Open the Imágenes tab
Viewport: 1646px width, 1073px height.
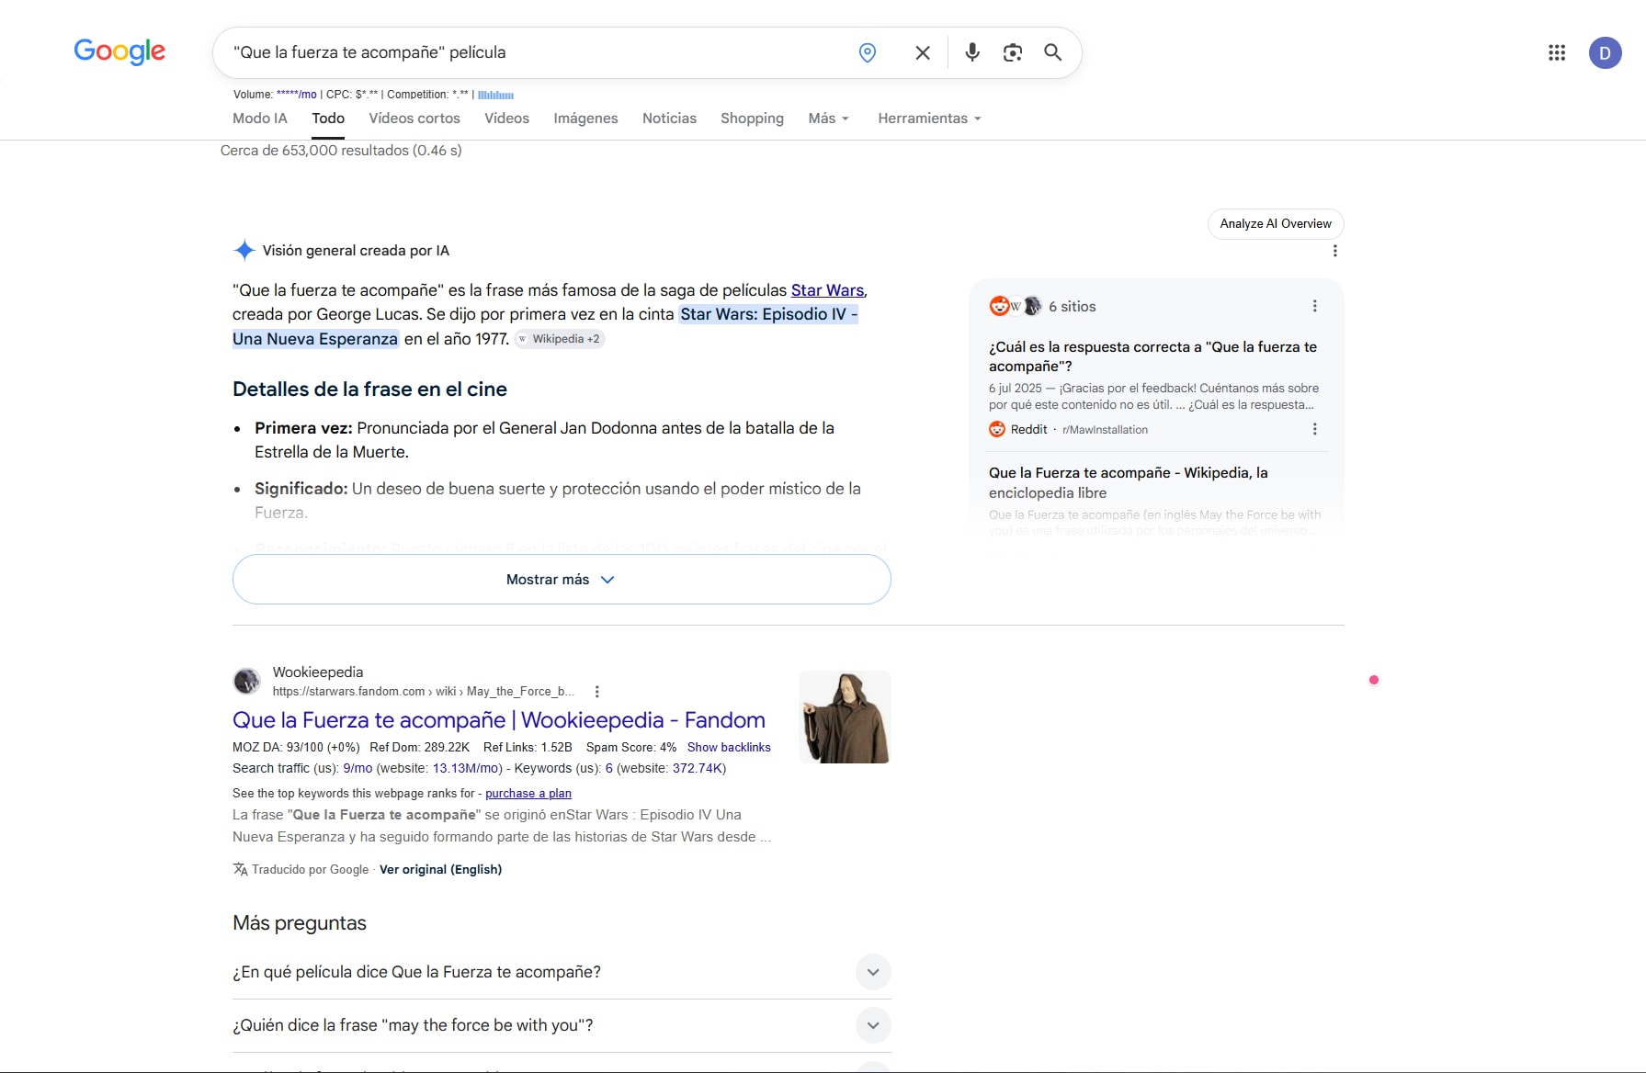(x=585, y=119)
